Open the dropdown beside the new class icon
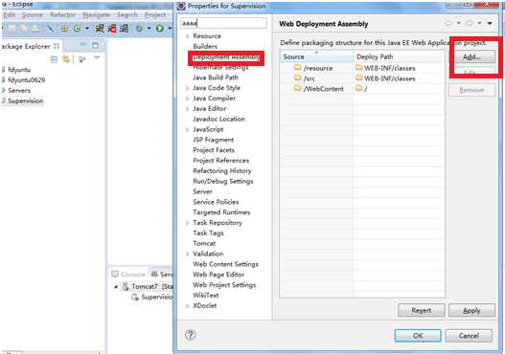This screenshot has width=505, height=354. pyautogui.click(x=87, y=29)
